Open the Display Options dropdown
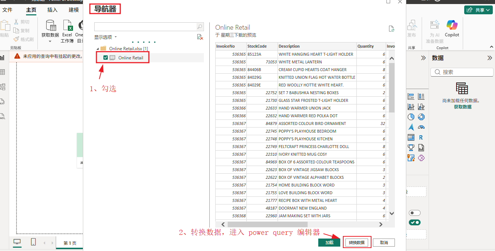The image size is (495, 251). point(106,37)
